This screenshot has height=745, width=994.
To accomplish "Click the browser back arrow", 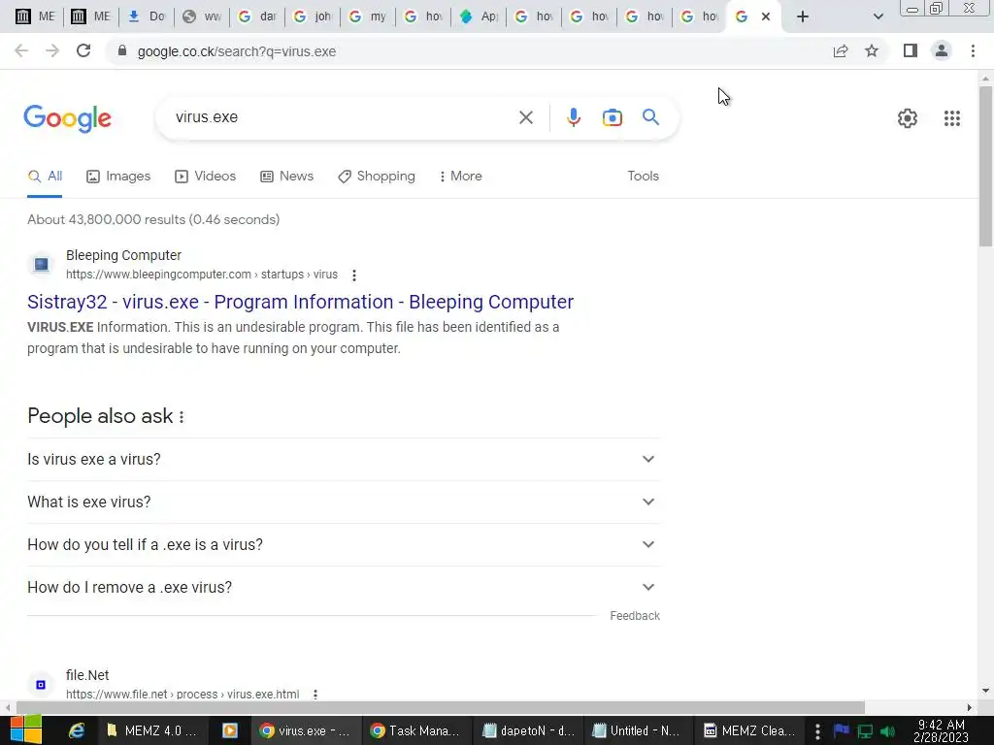I will [21, 50].
